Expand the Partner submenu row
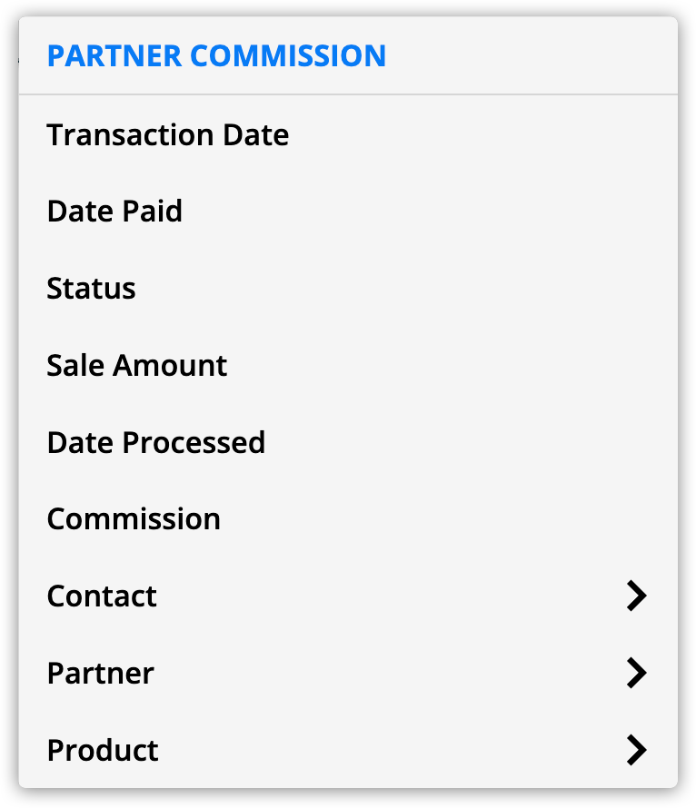This screenshot has width=696, height=808. click(x=347, y=674)
